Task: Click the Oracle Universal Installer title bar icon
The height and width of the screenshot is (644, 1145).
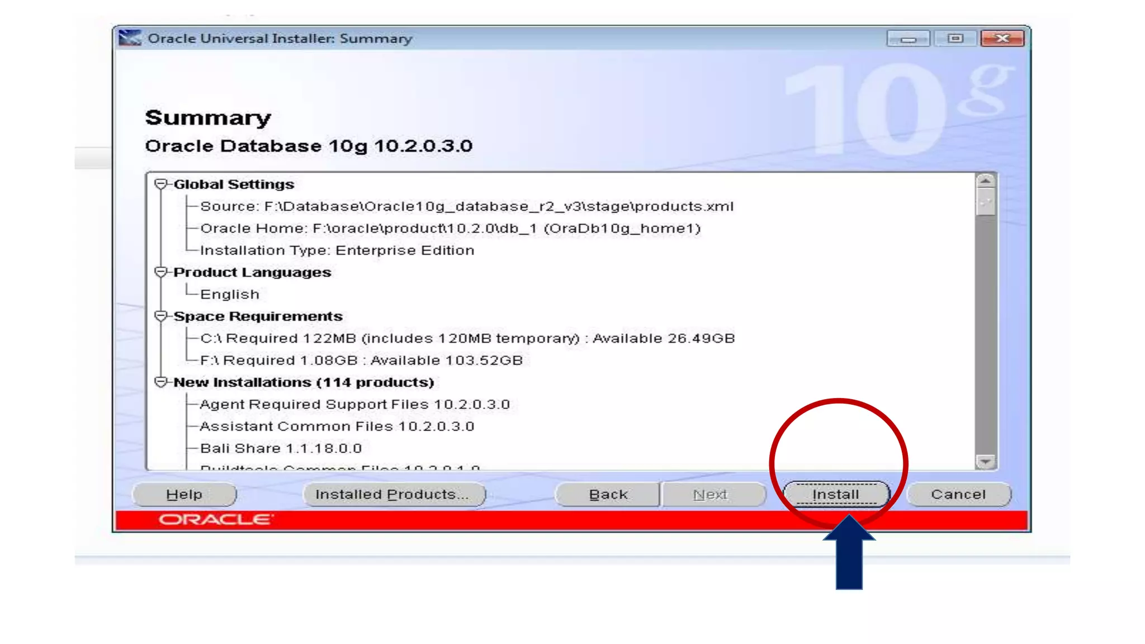Action: tap(130, 38)
